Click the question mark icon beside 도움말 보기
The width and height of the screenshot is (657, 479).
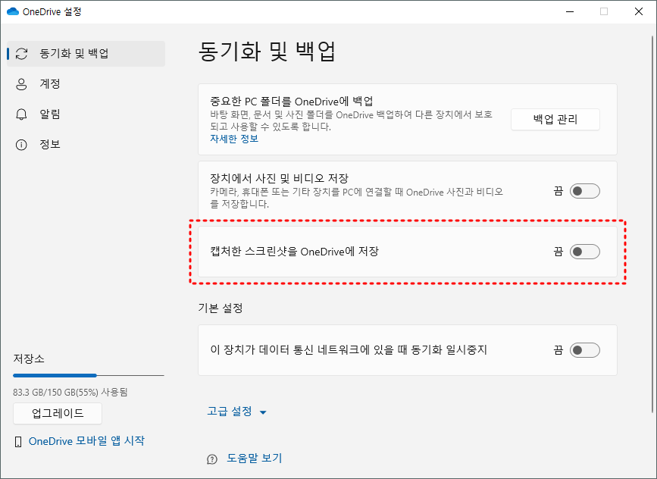click(212, 459)
